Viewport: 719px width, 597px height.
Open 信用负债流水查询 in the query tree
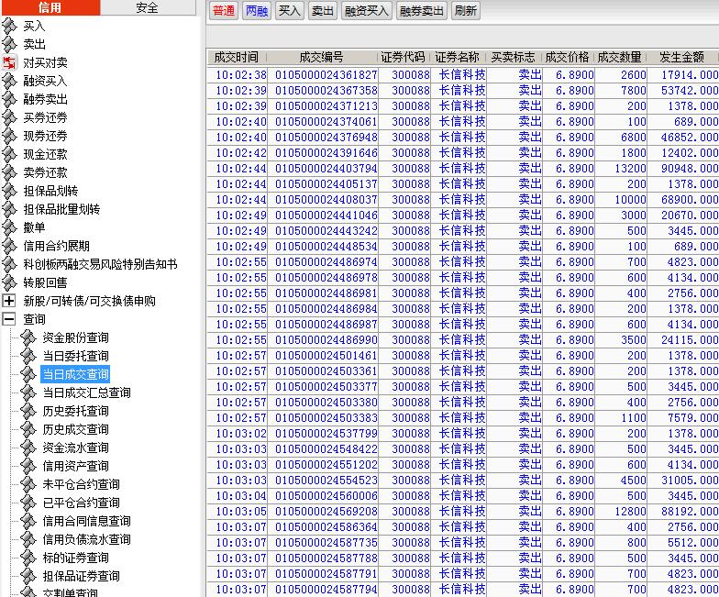click(86, 539)
